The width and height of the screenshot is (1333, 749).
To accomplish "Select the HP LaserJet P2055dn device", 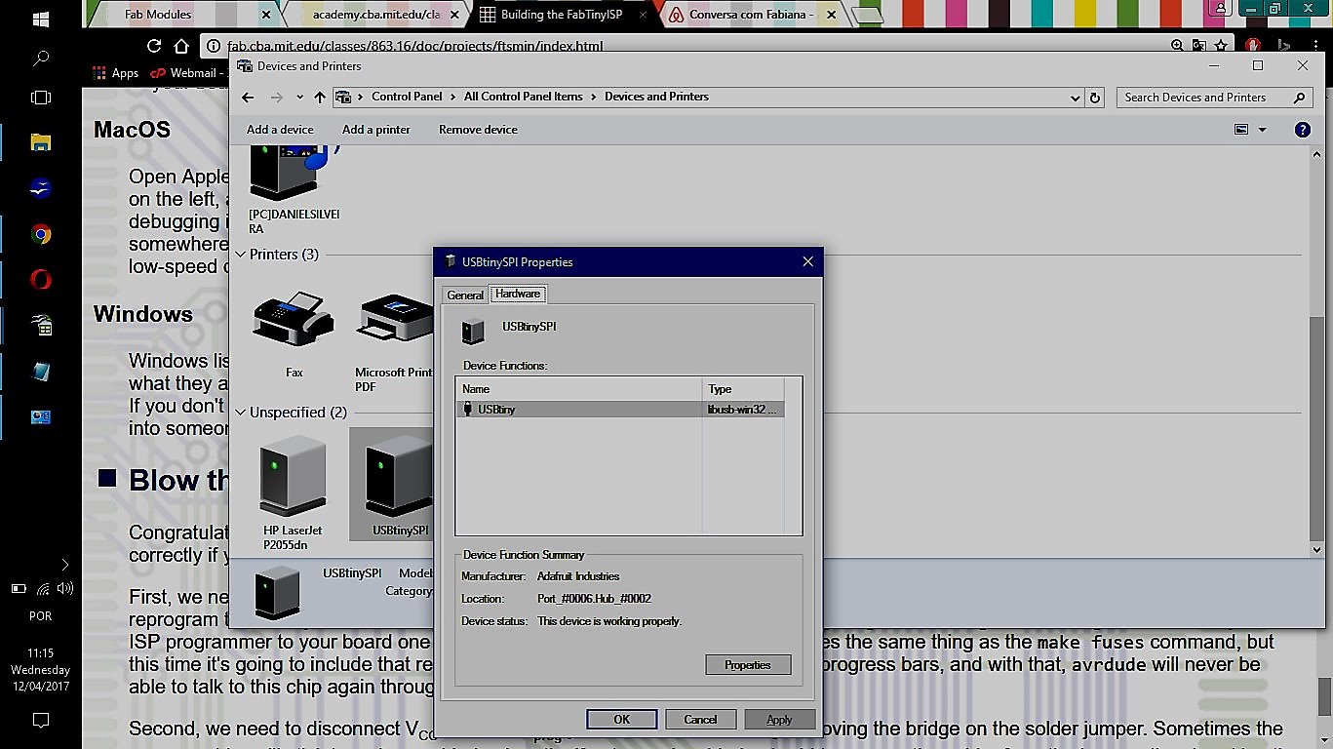I will pyautogui.click(x=293, y=492).
